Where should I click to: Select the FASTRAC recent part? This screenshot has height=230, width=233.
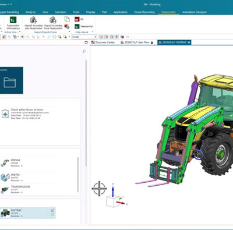[28, 213]
